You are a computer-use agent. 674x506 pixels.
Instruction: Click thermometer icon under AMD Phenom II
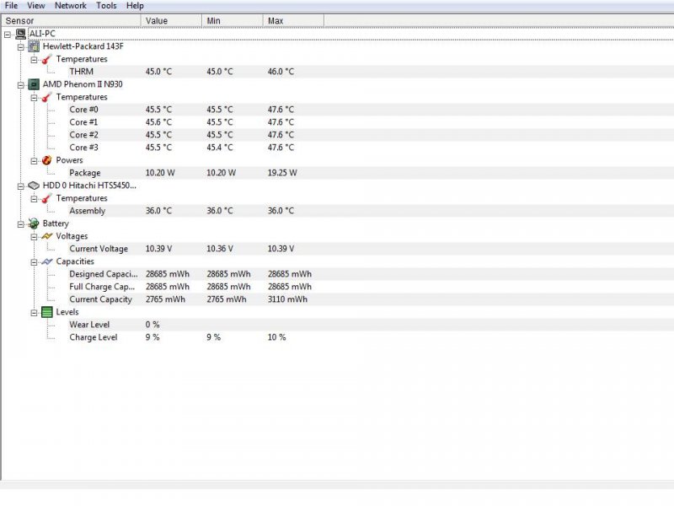coord(47,97)
